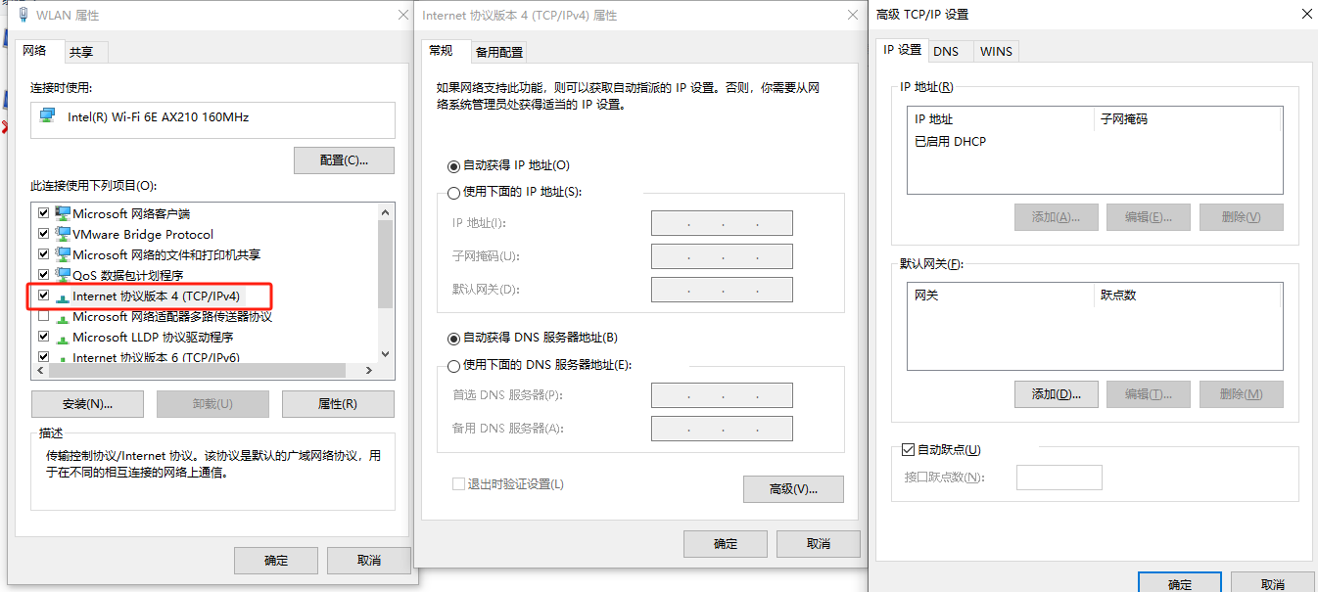Toggle 自动跃点 checkbox
The height and width of the screenshot is (592, 1318).
908,450
